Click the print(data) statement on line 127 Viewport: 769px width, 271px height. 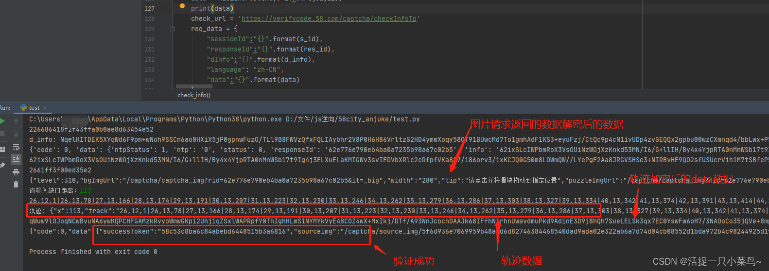[x=212, y=8]
